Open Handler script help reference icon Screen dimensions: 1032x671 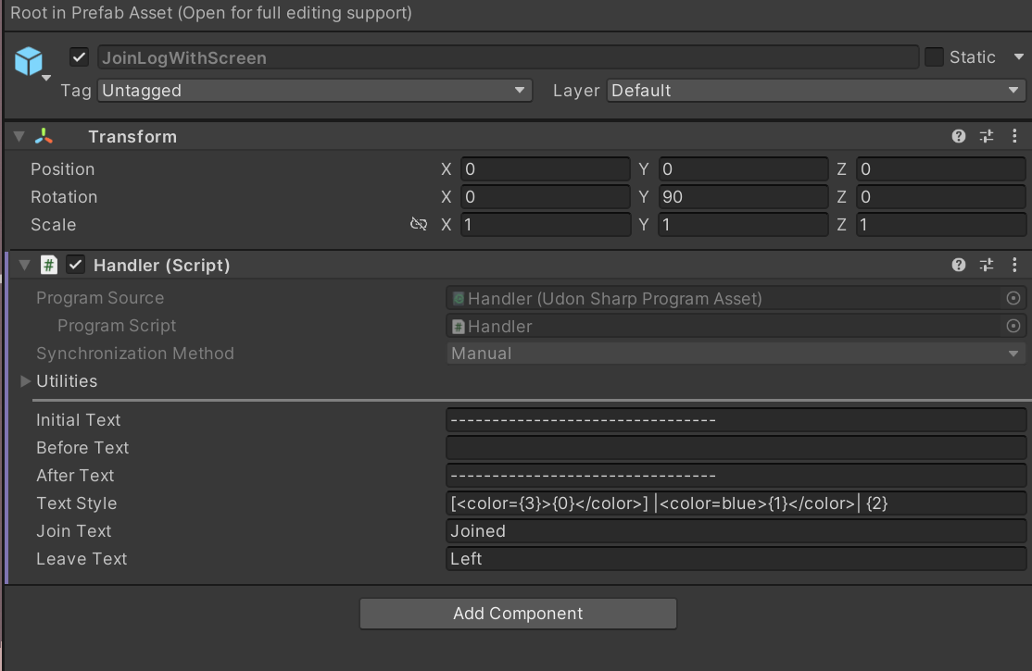[x=959, y=265]
